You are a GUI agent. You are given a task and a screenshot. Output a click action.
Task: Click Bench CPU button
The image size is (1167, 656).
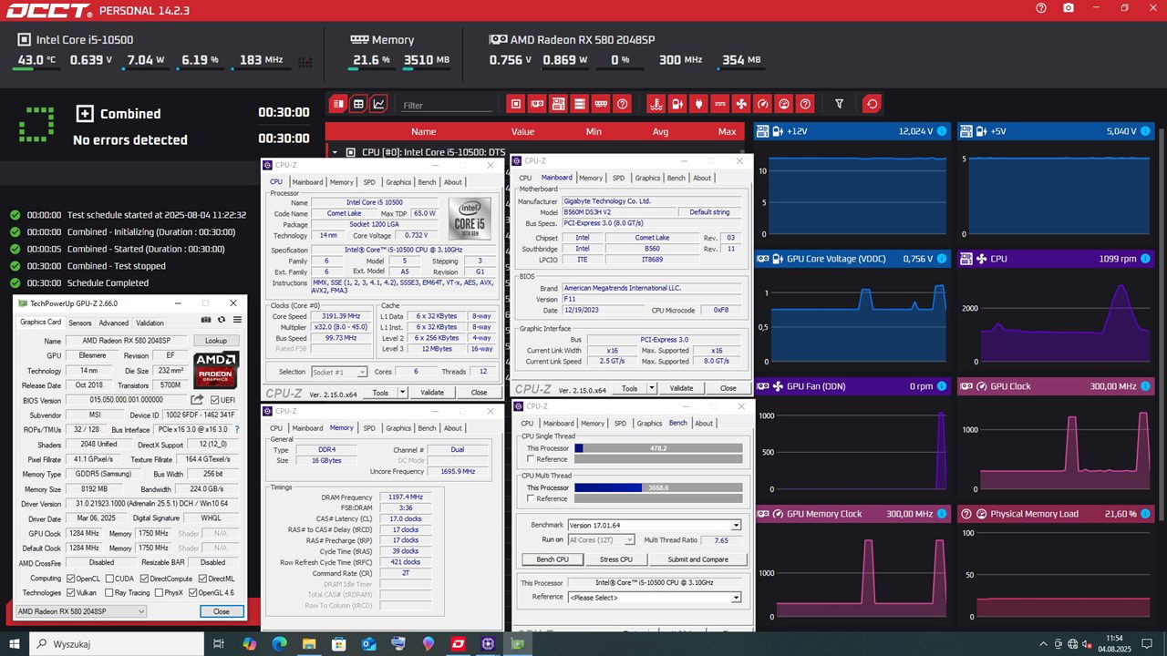tap(553, 559)
